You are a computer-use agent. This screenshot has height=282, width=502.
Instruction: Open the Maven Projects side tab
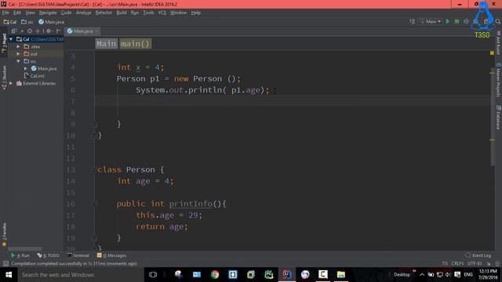498,80
